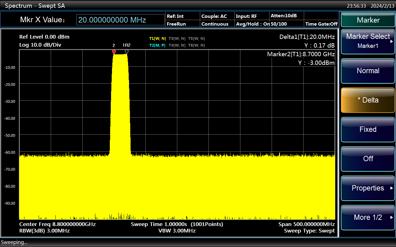Viewport: 396px width, 247px height.
Task: Click the VBW 3.00MHz label
Action: coord(177,231)
